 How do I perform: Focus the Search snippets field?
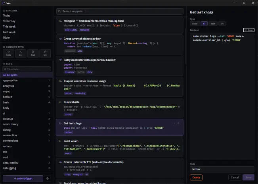tap(120, 11)
